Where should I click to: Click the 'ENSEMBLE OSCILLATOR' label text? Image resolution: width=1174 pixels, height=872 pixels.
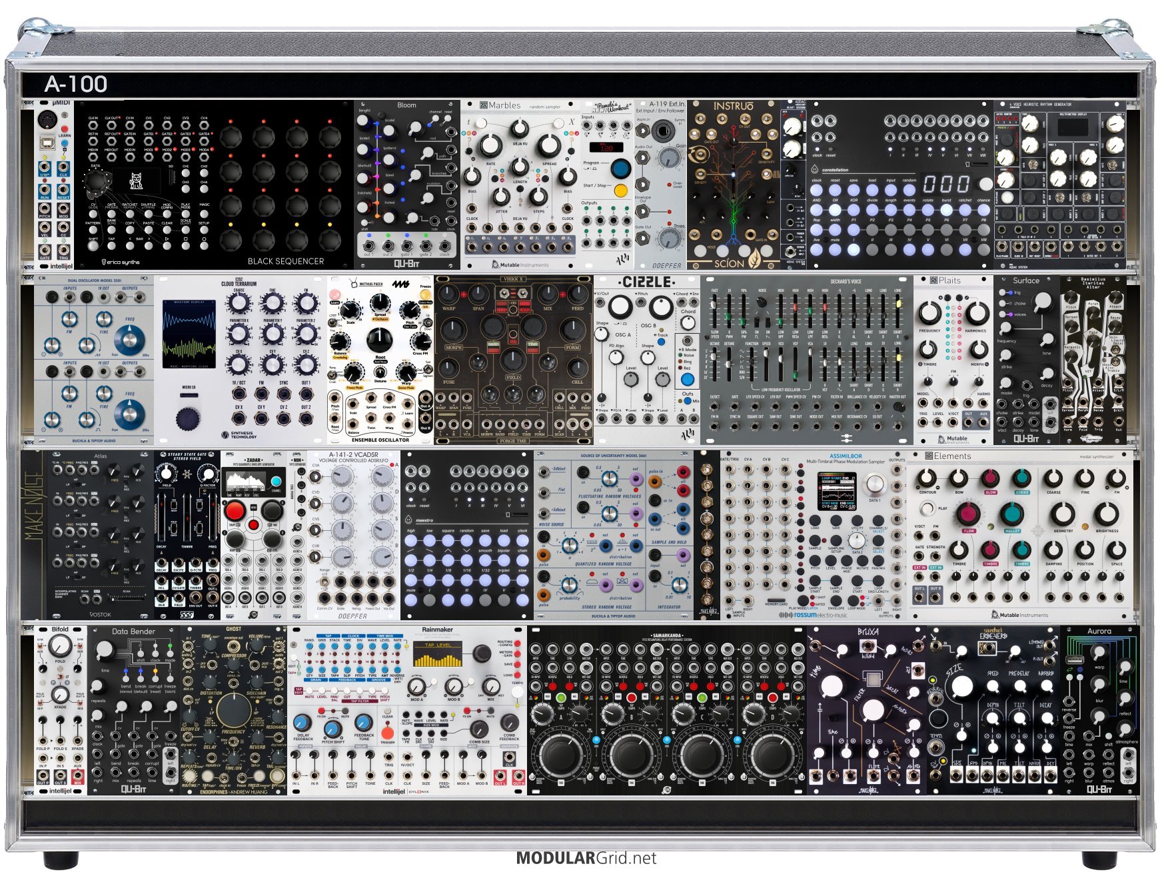click(x=380, y=440)
